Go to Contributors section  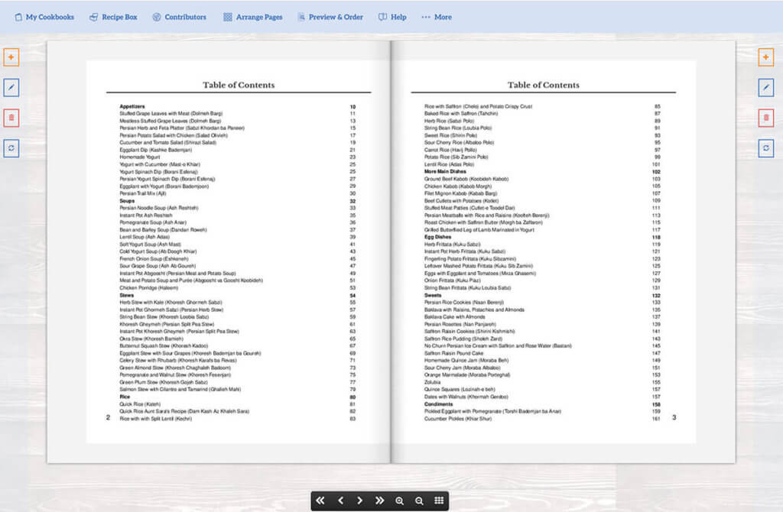click(x=179, y=17)
